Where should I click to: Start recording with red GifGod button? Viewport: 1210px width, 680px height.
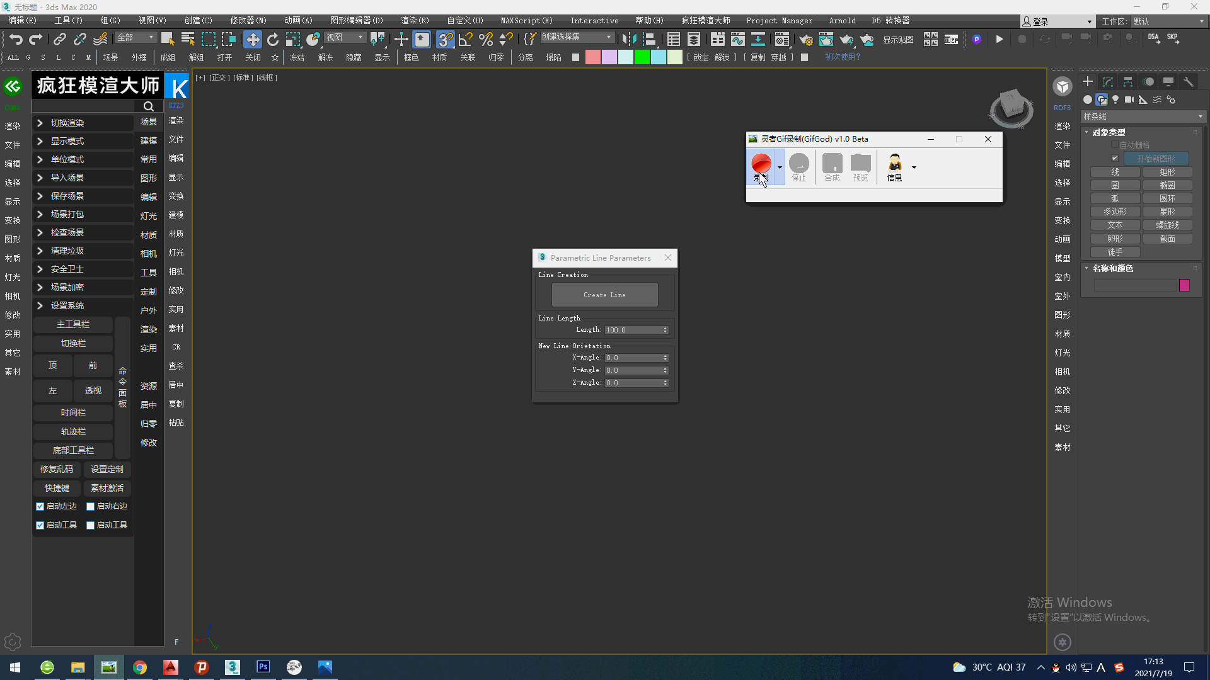point(761,163)
